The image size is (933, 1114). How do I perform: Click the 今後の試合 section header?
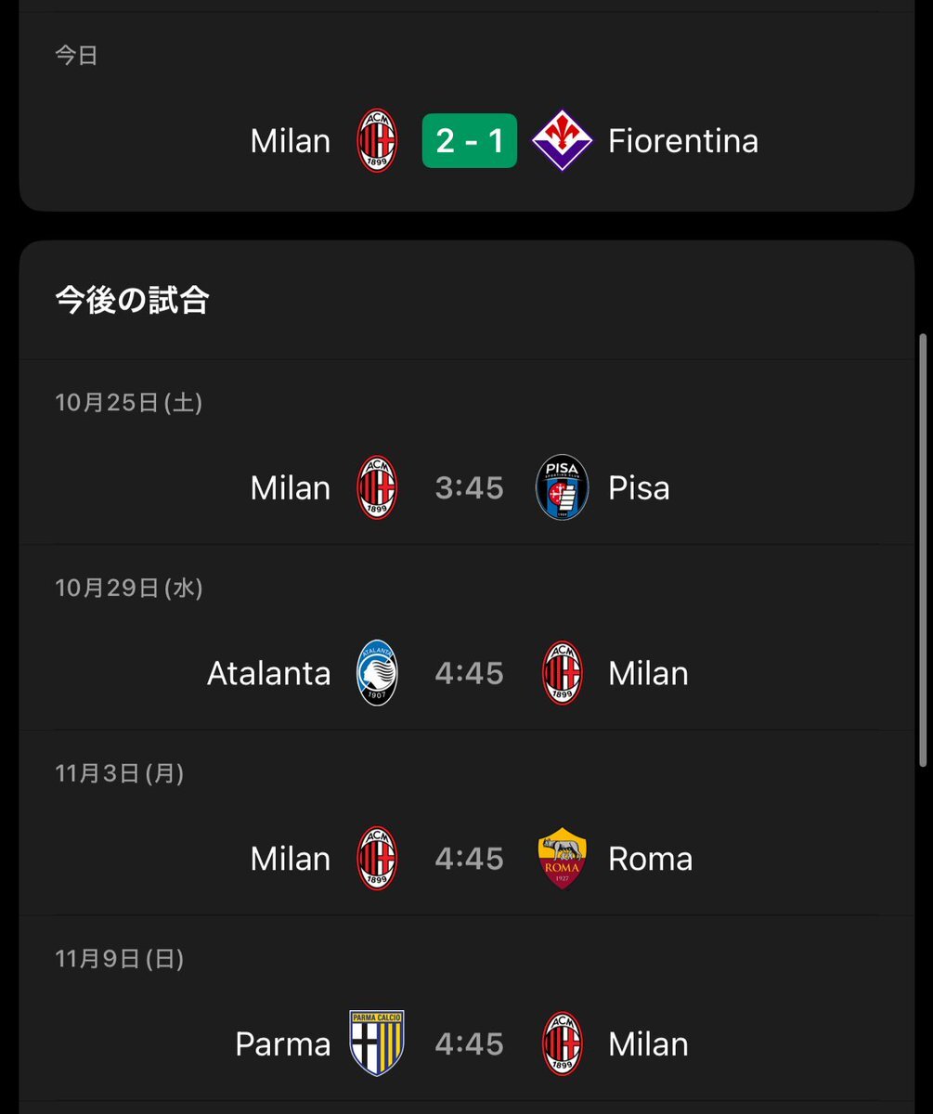pyautogui.click(x=132, y=300)
